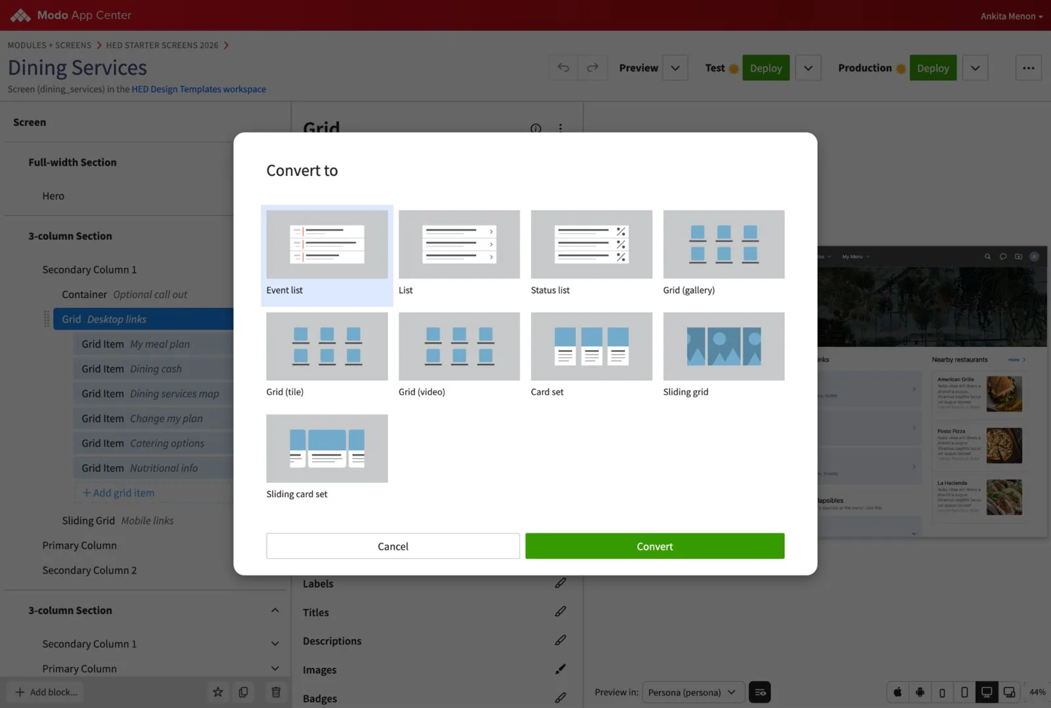
Task: Click the undo arrow in toolbar
Action: pos(564,68)
